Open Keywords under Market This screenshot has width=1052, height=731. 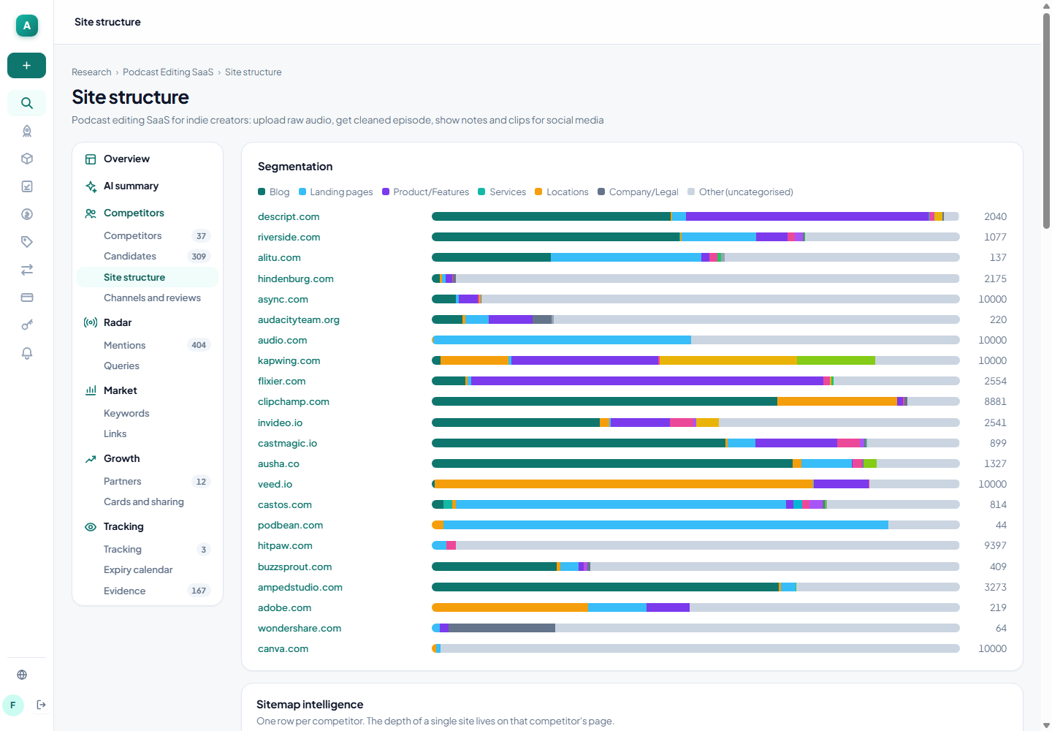click(148, 413)
